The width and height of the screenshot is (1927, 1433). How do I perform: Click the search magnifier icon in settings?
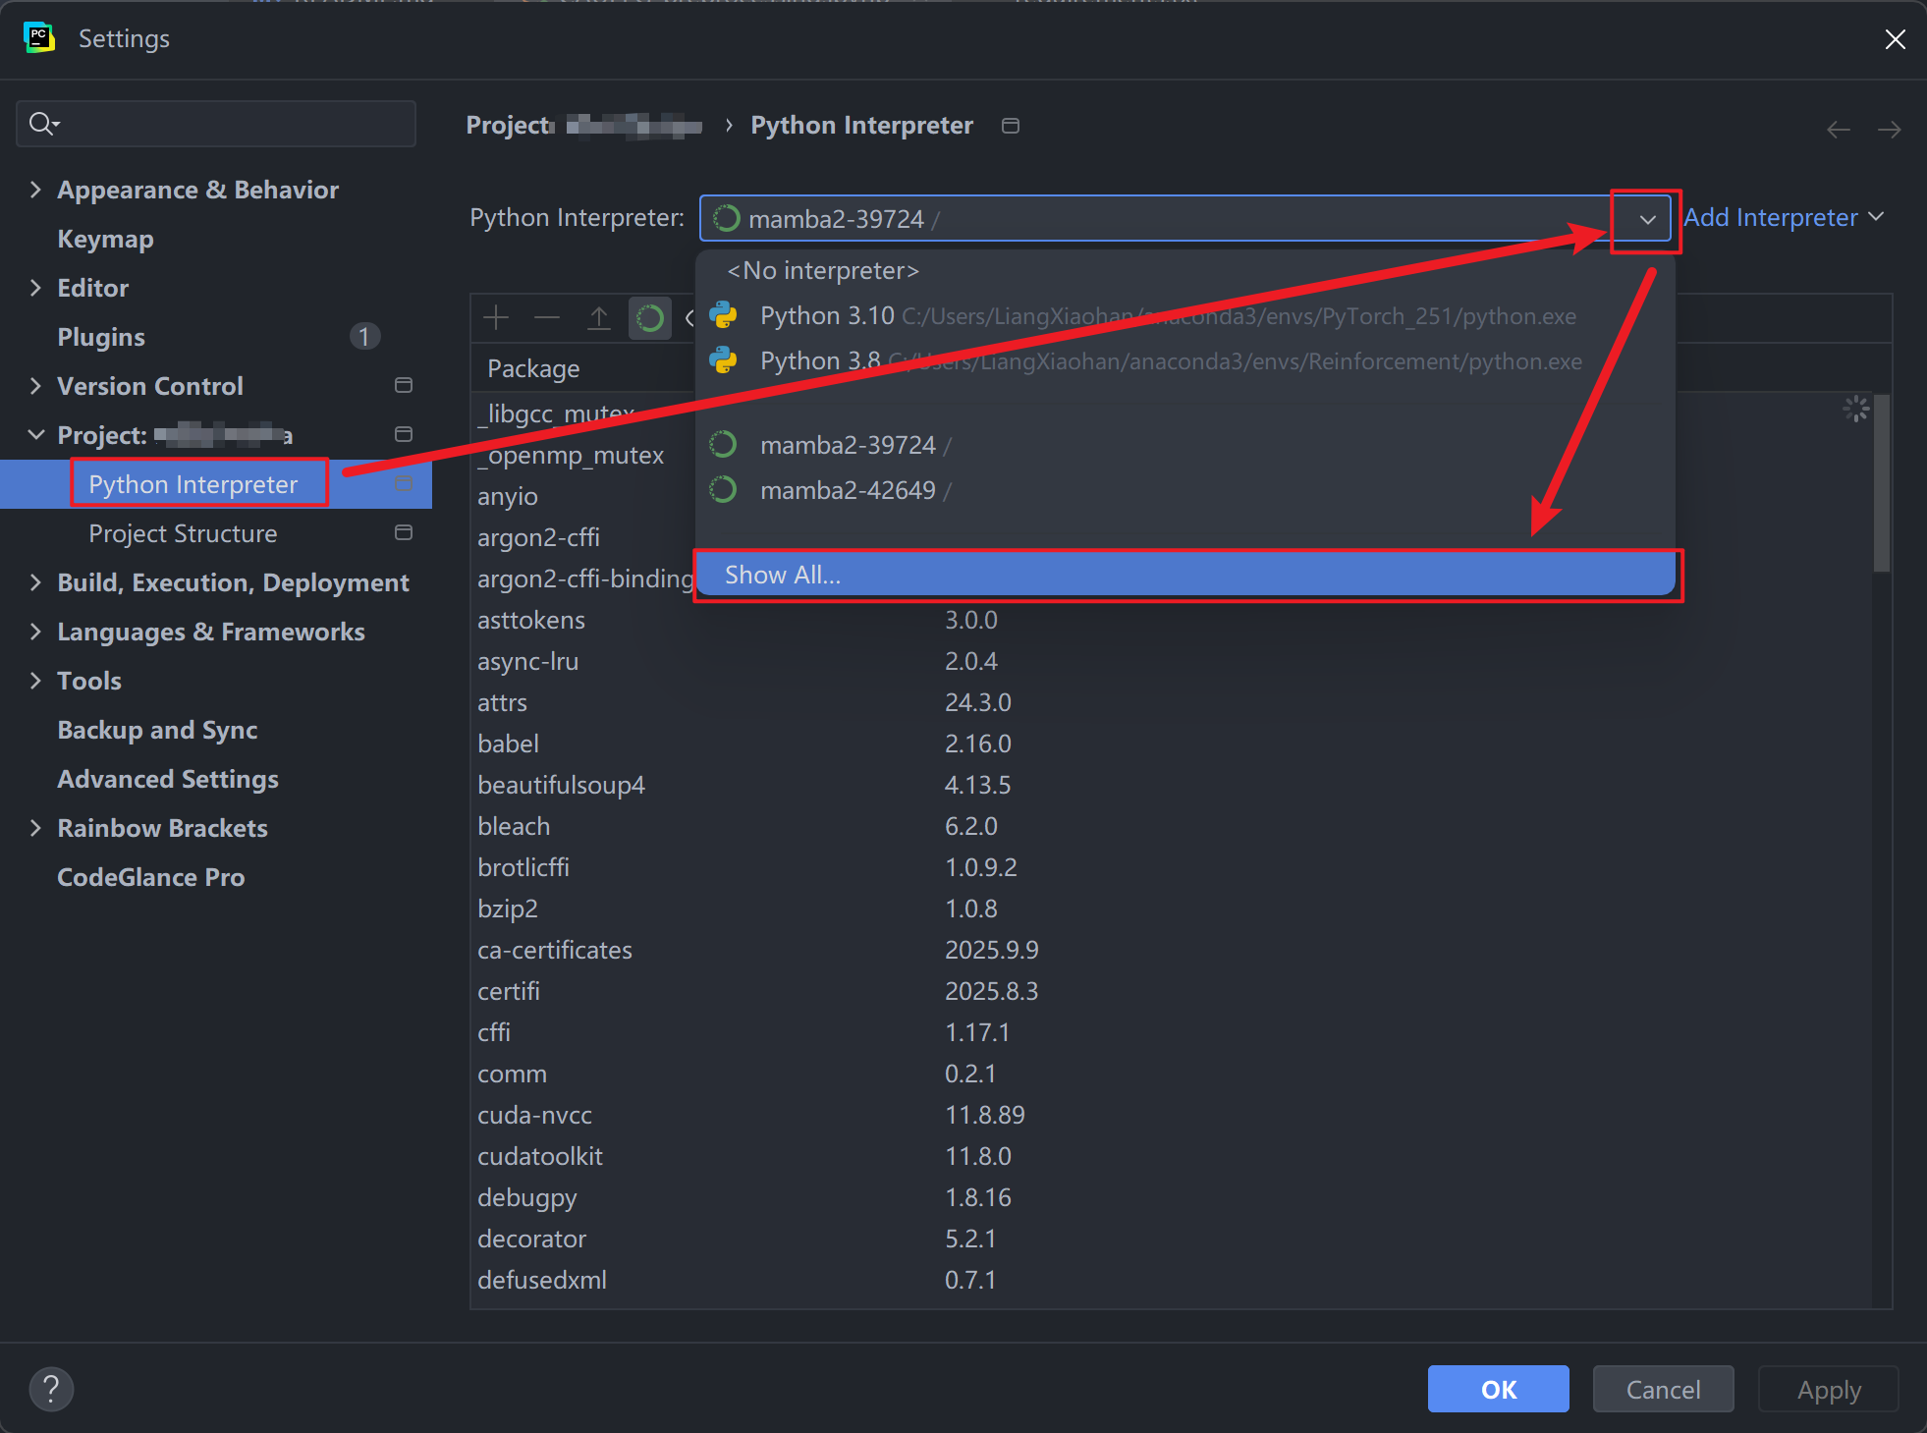tap(43, 124)
